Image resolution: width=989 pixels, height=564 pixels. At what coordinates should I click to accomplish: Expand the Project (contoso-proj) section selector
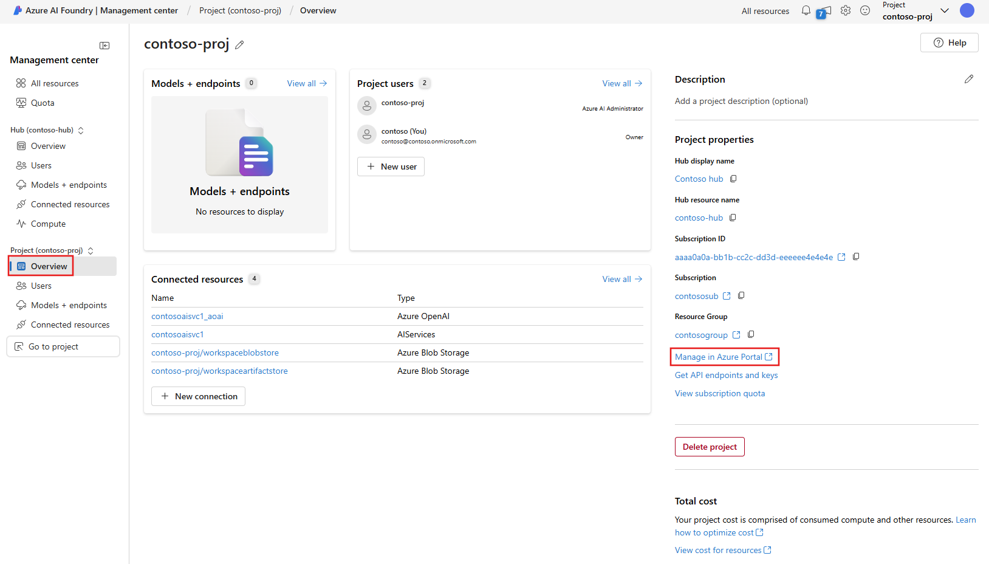point(91,250)
